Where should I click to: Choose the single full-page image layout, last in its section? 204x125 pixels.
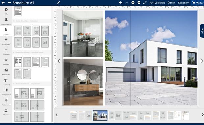[x=45, y=42]
